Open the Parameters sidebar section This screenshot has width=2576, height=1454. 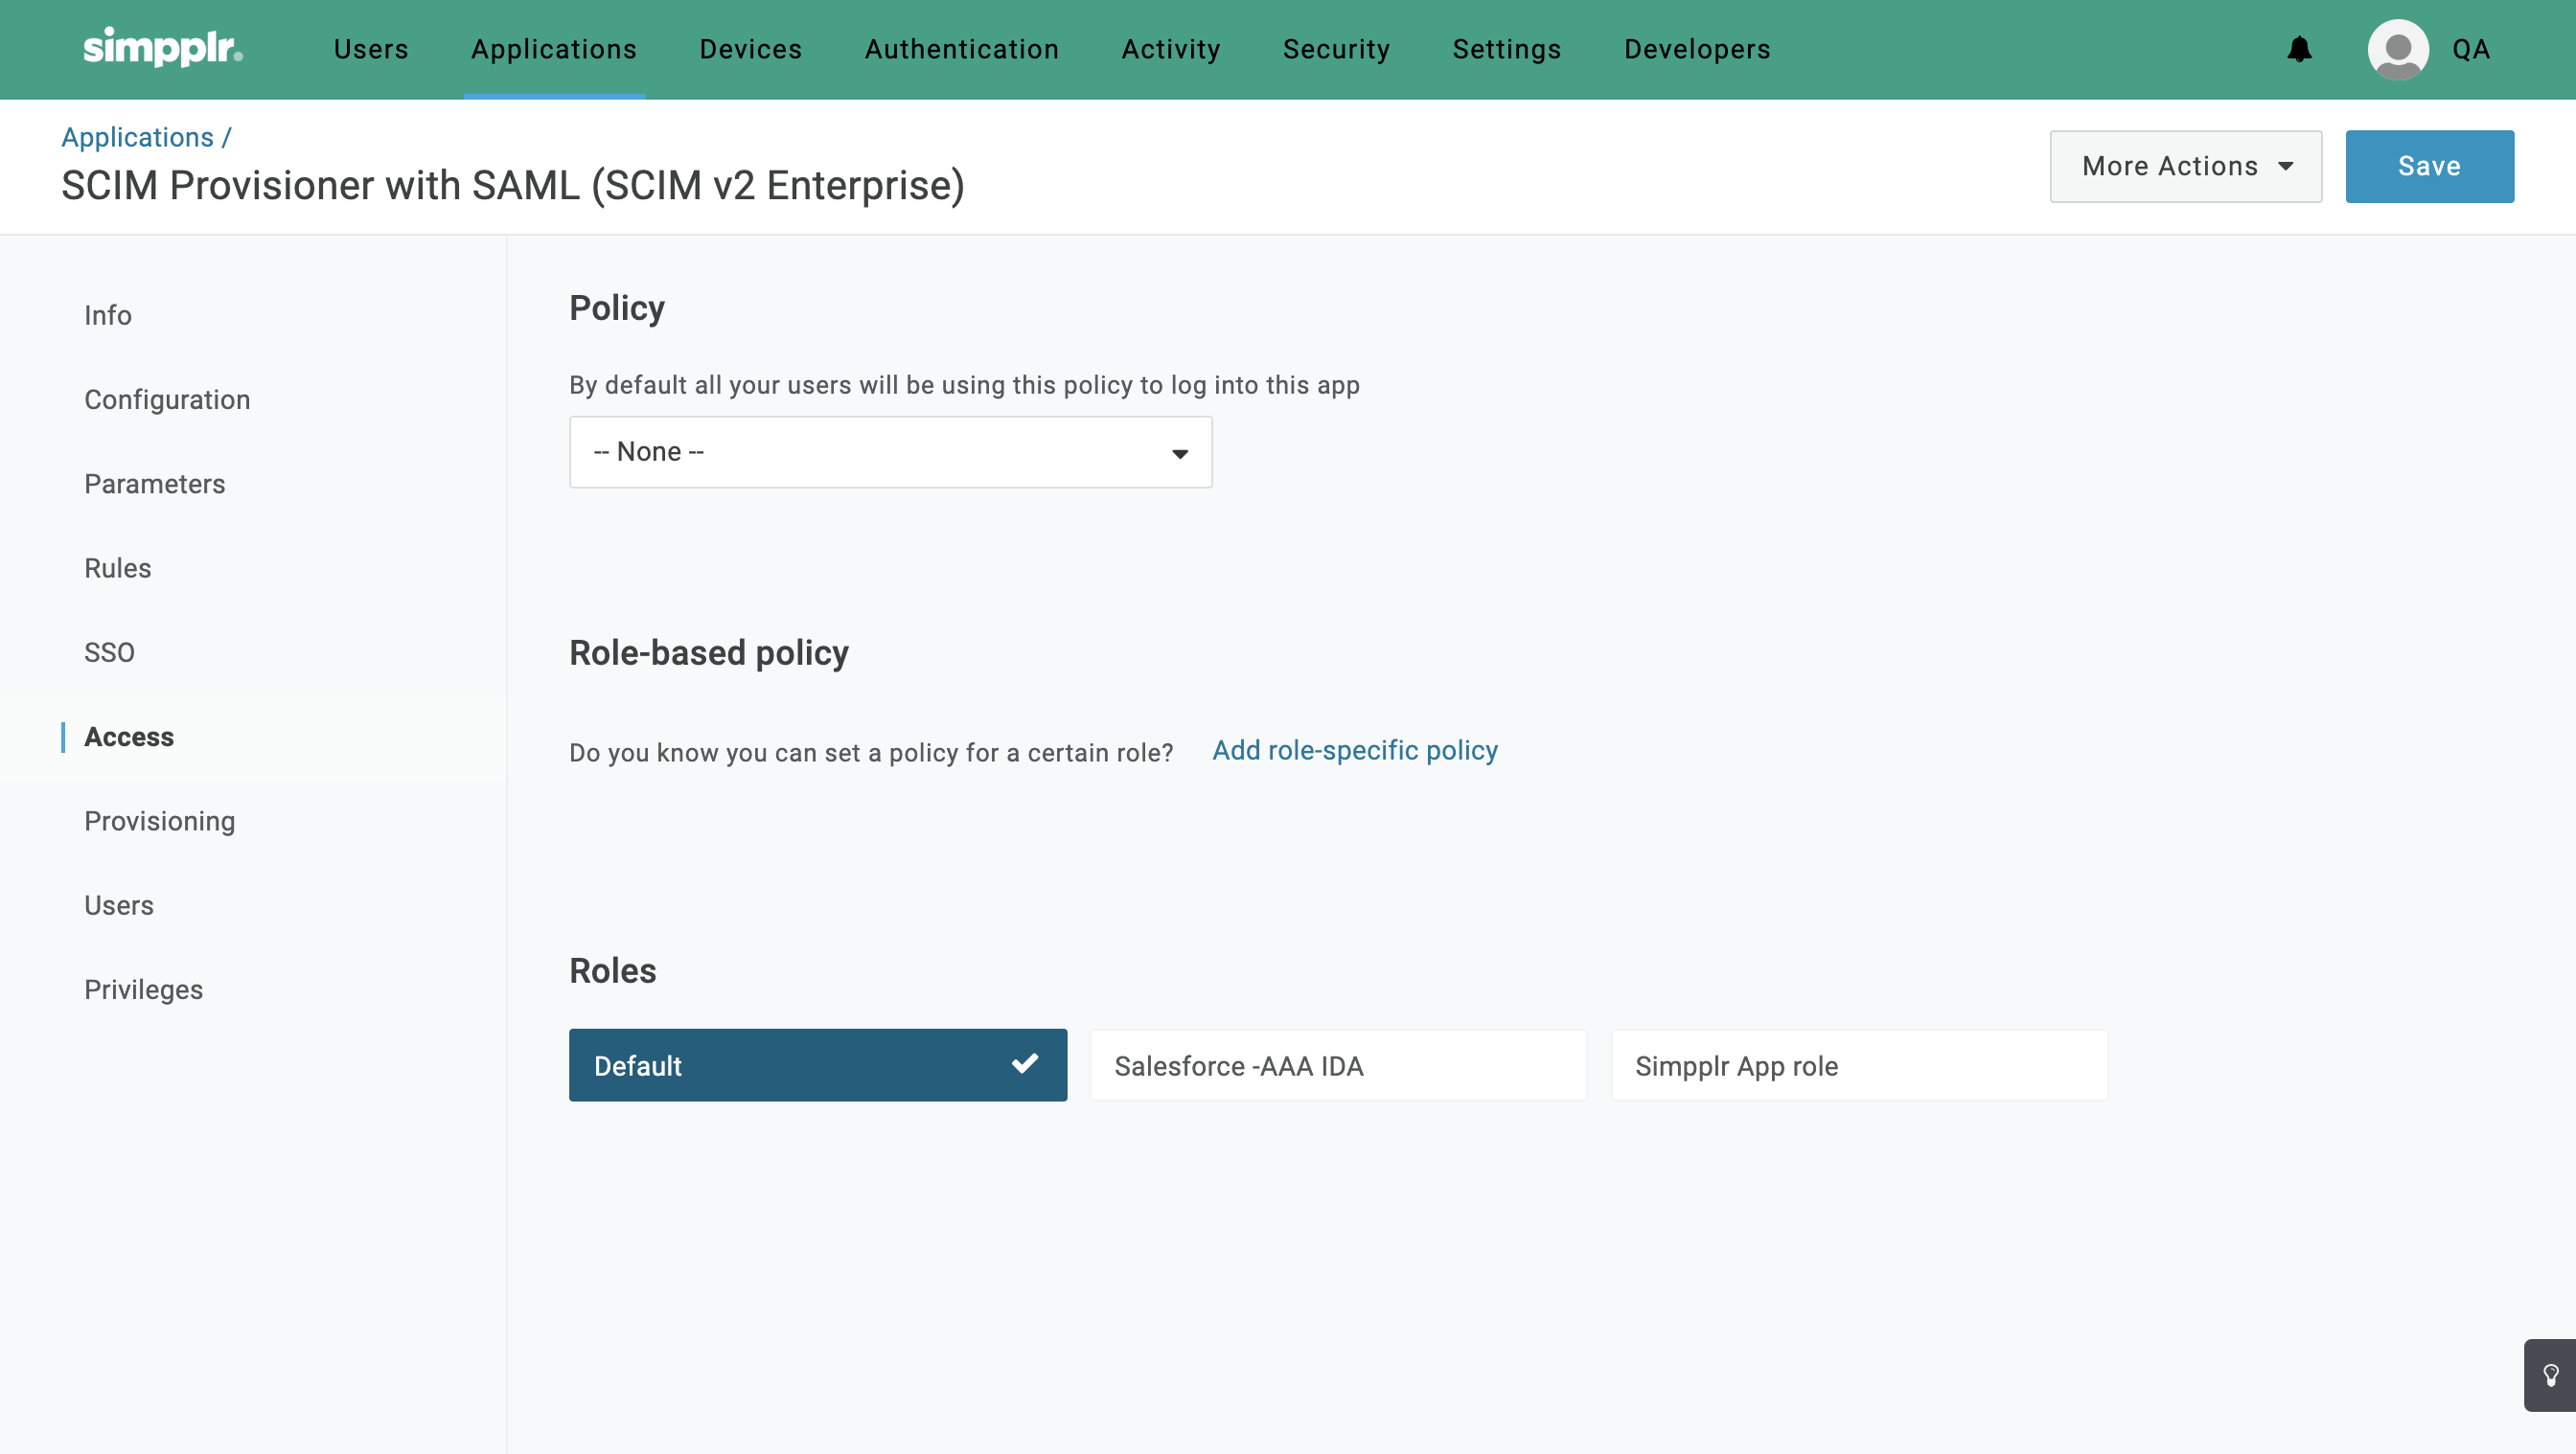coord(155,484)
